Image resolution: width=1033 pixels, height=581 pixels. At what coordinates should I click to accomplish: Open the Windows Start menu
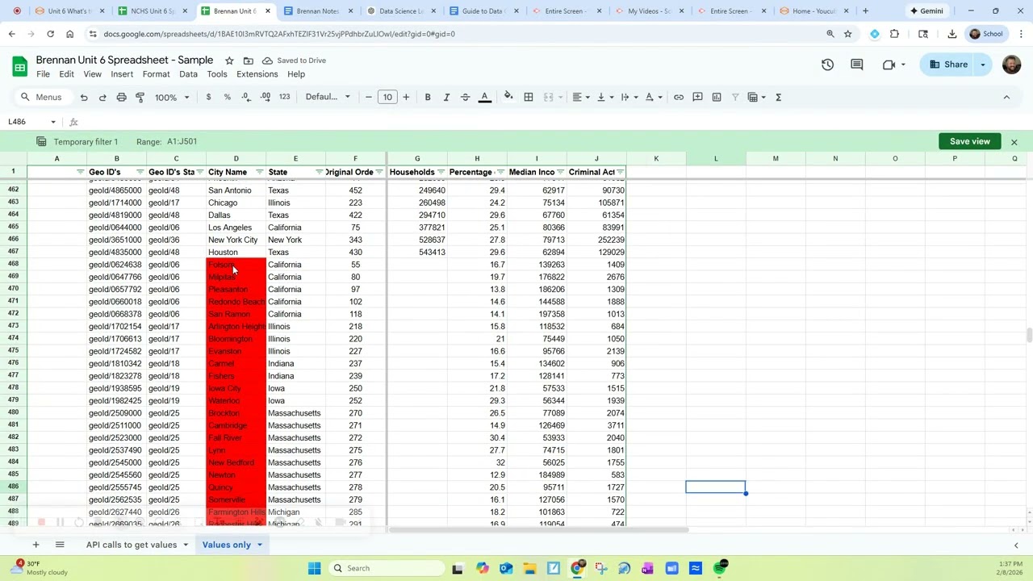tap(315, 568)
